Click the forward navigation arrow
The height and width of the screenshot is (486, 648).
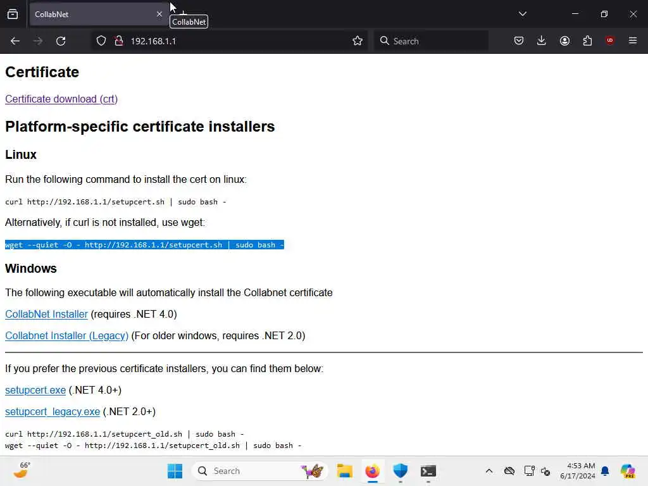(x=38, y=41)
